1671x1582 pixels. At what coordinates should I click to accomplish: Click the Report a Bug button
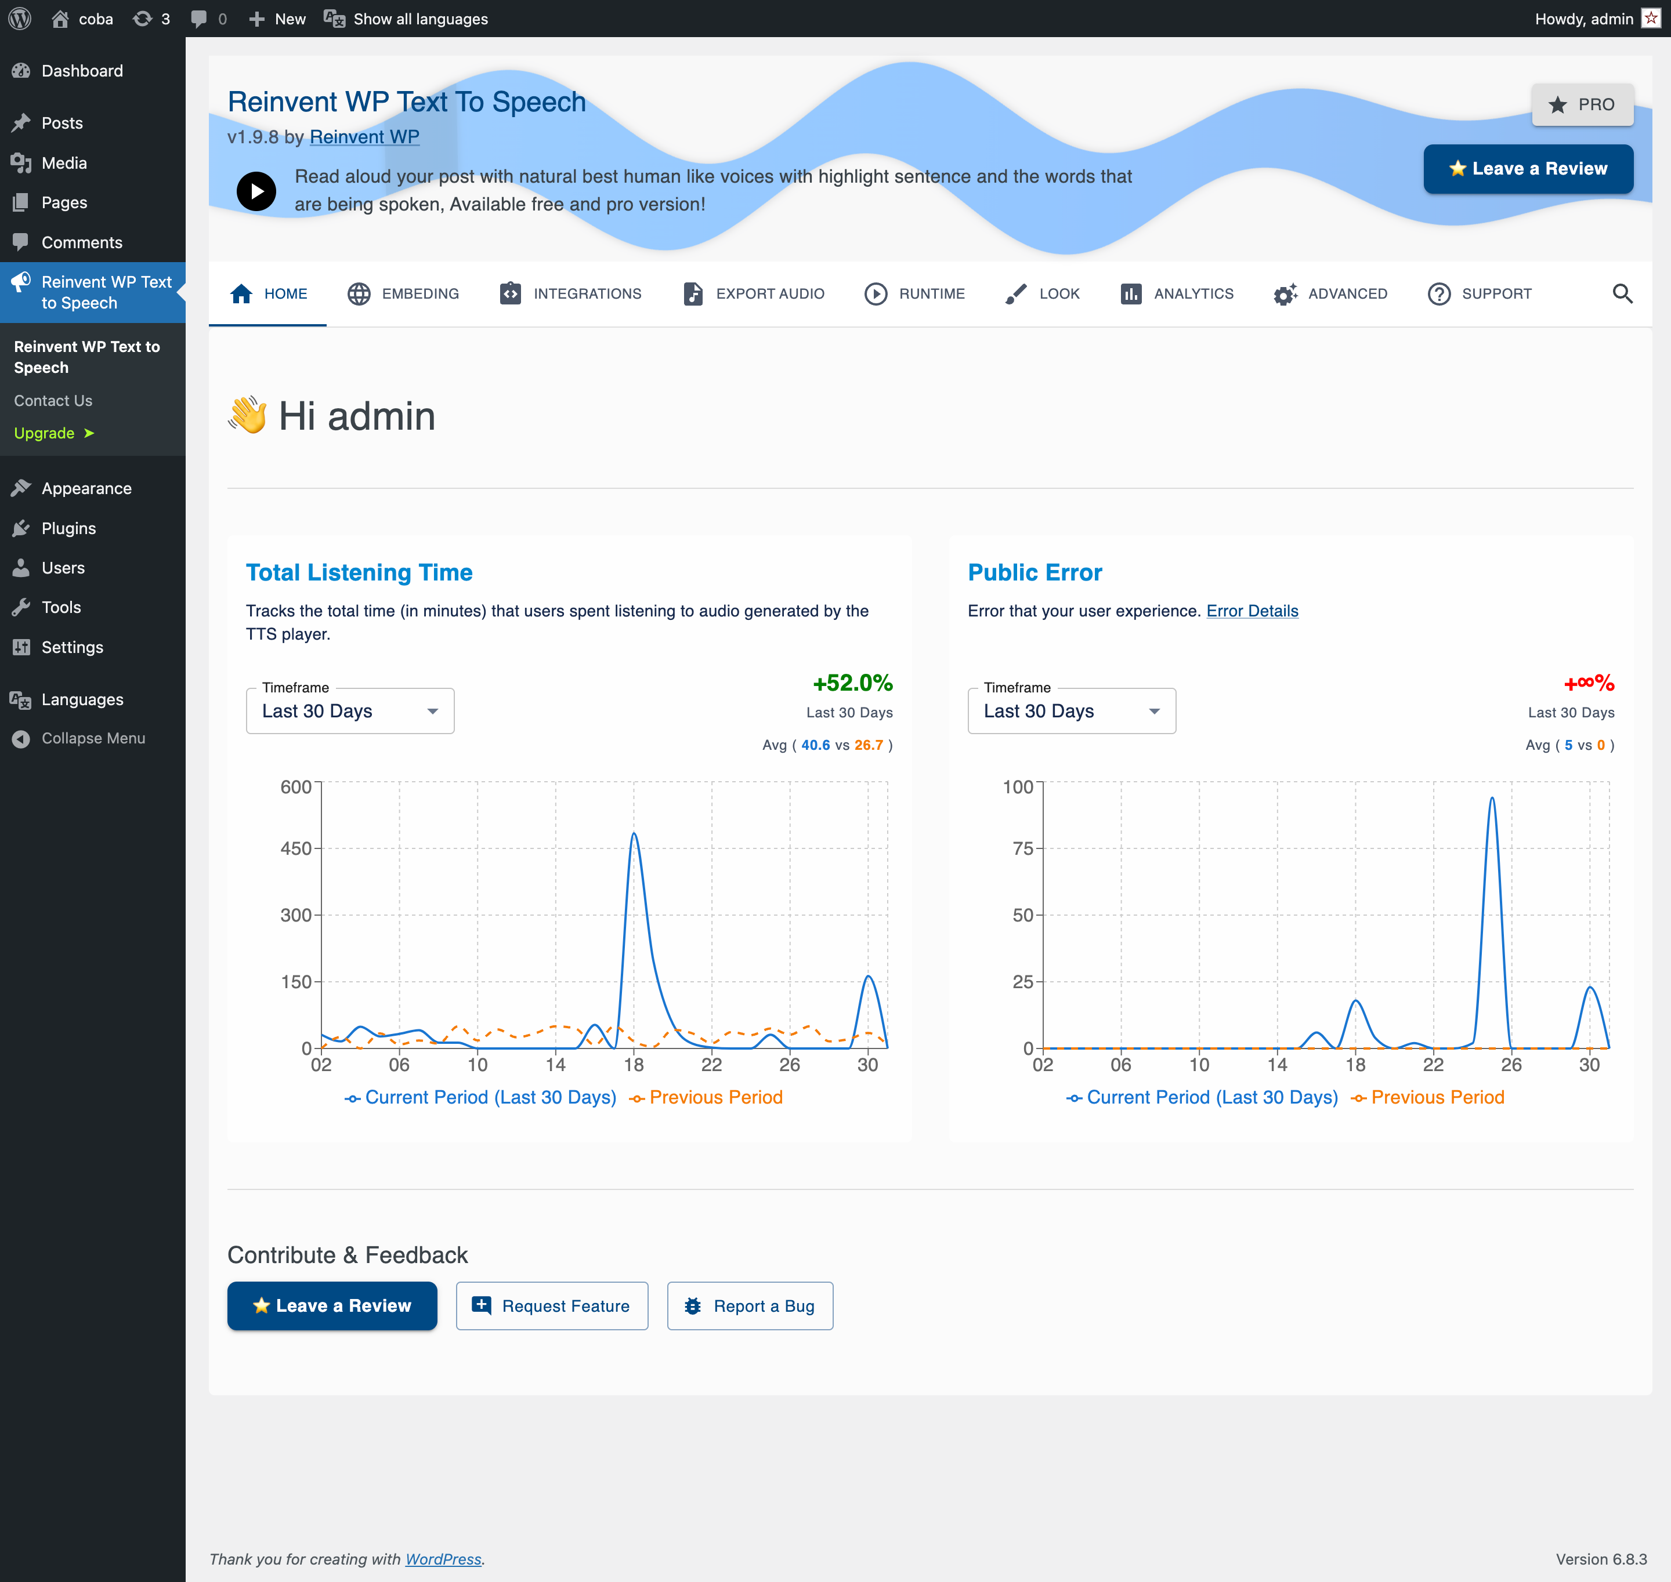tap(749, 1305)
